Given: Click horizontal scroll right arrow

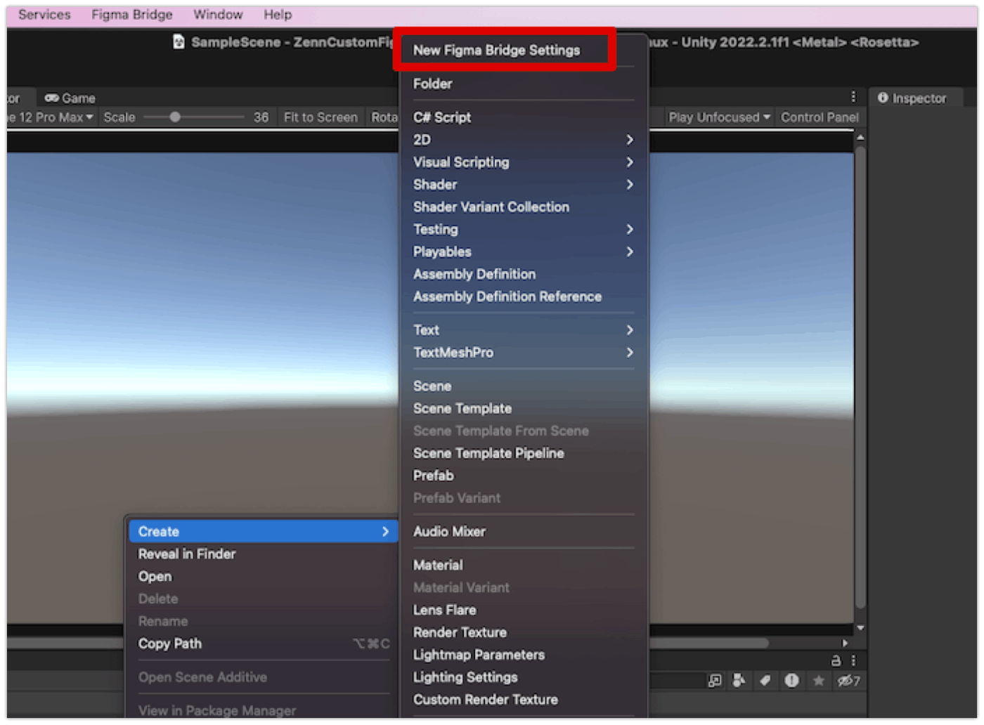Looking at the screenshot, I should coord(845,643).
